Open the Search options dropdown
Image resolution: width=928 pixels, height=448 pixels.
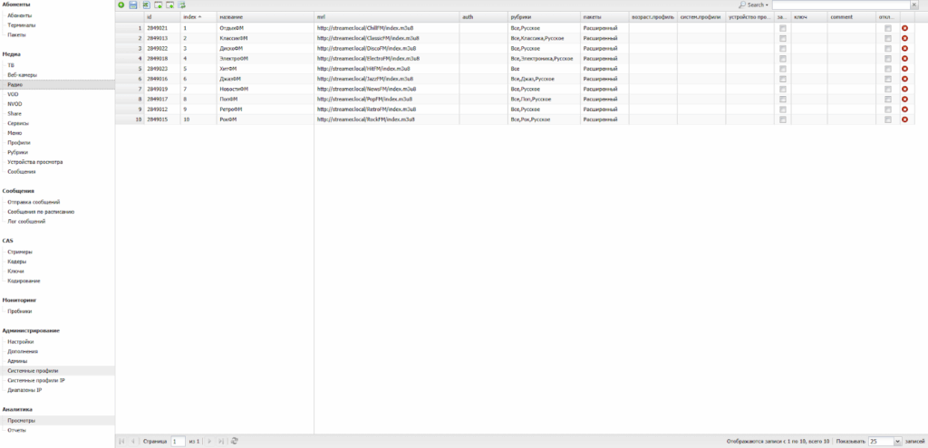click(x=755, y=5)
